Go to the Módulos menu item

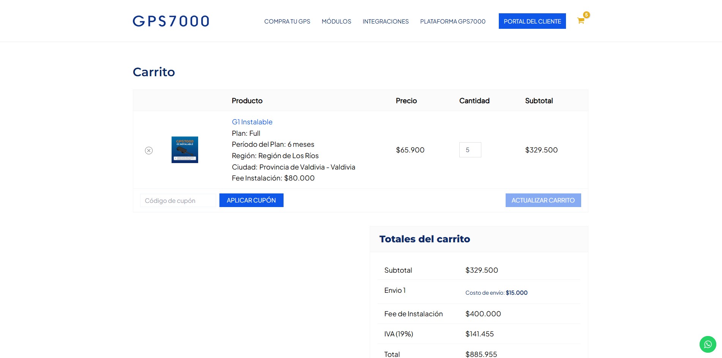pos(336,22)
